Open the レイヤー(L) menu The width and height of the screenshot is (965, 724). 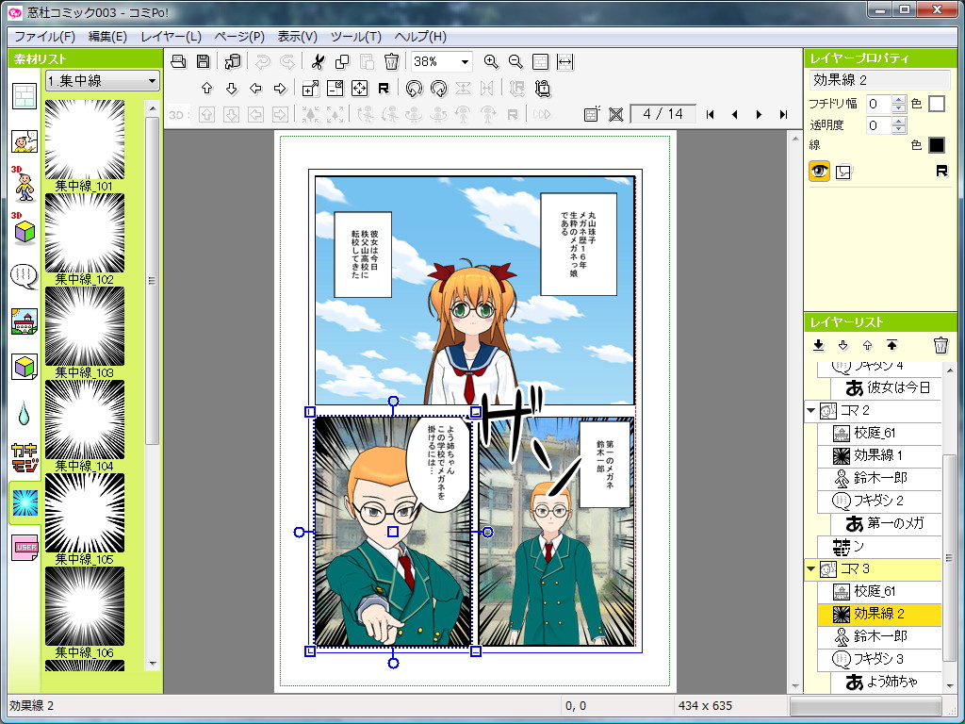pos(172,37)
